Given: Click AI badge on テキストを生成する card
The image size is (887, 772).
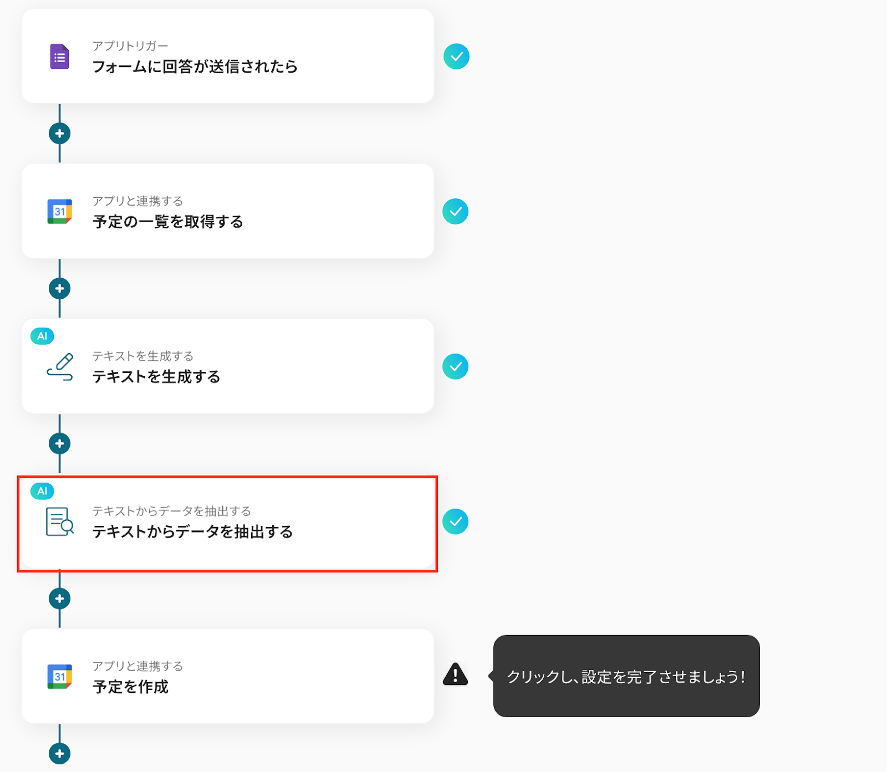Looking at the screenshot, I should [x=42, y=336].
